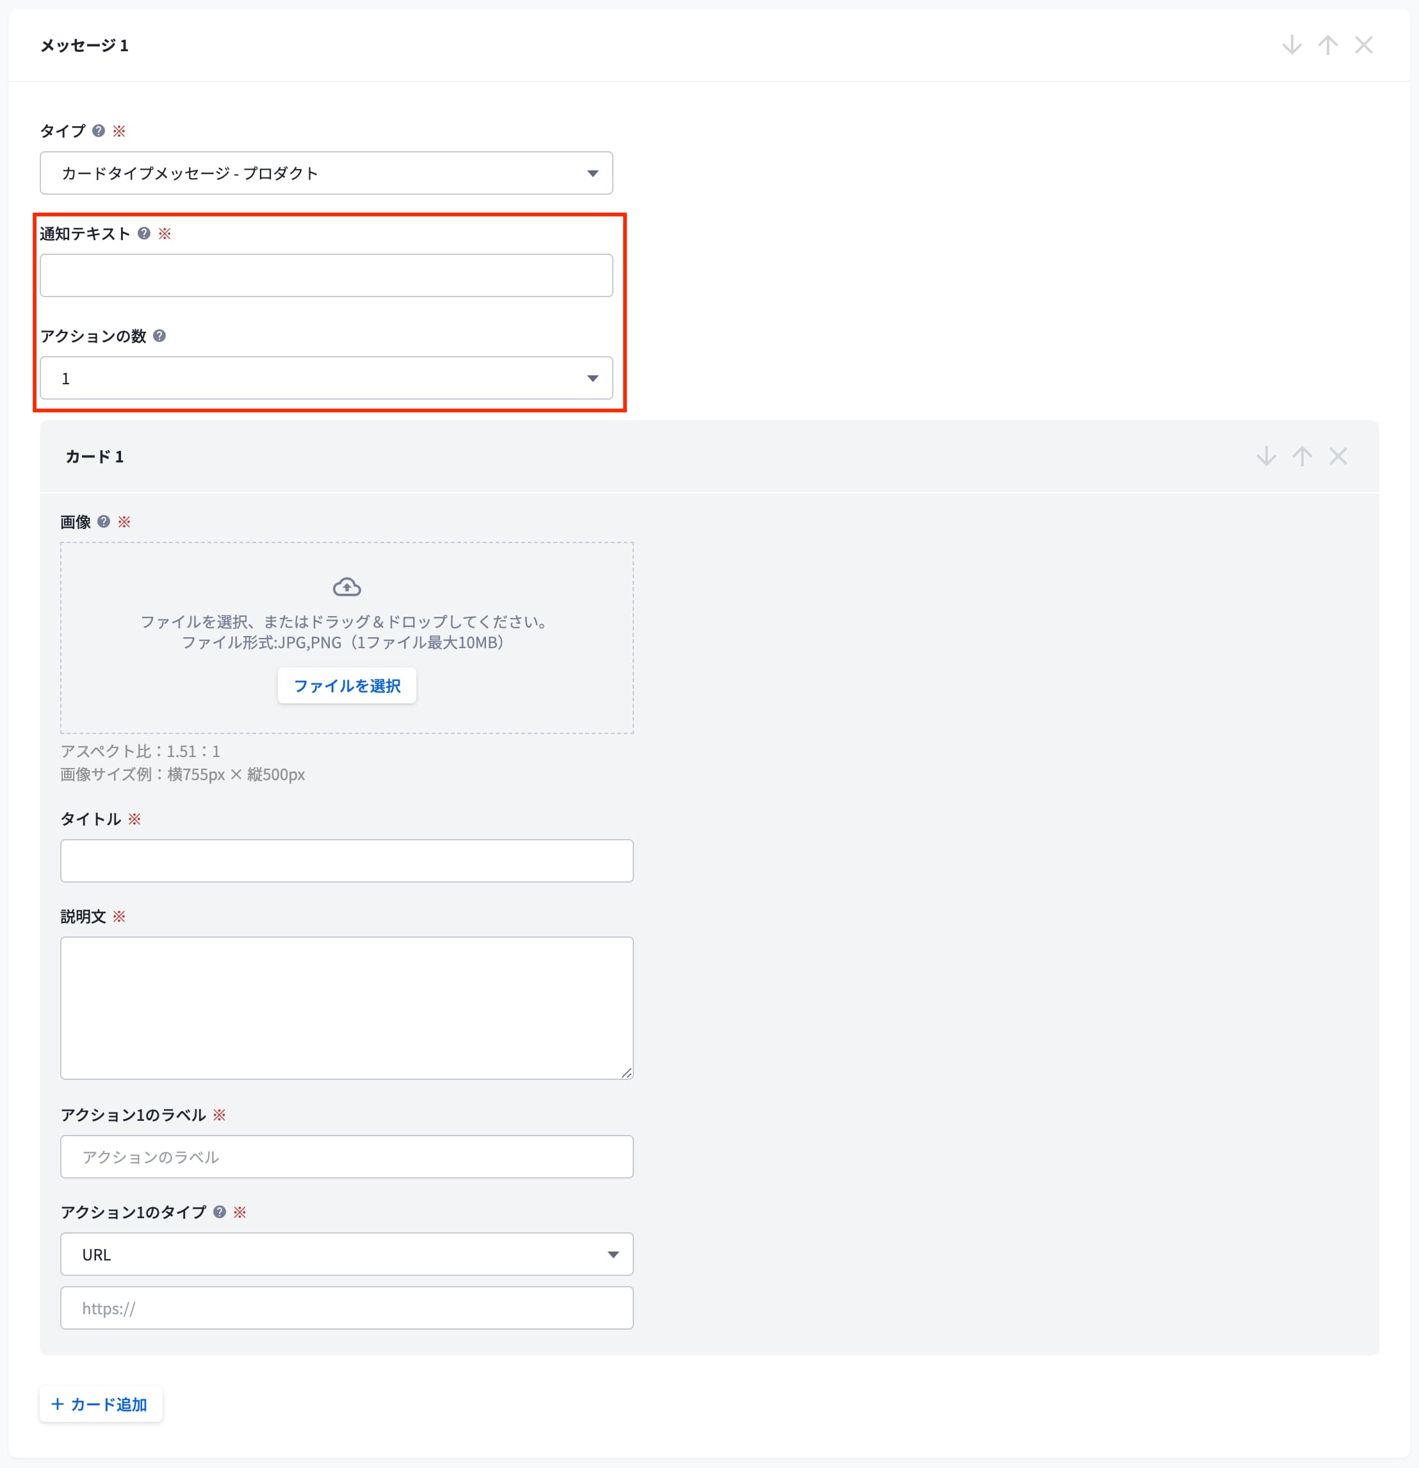
Task: Click help icon beside アクションの数 label
Action: point(159,336)
